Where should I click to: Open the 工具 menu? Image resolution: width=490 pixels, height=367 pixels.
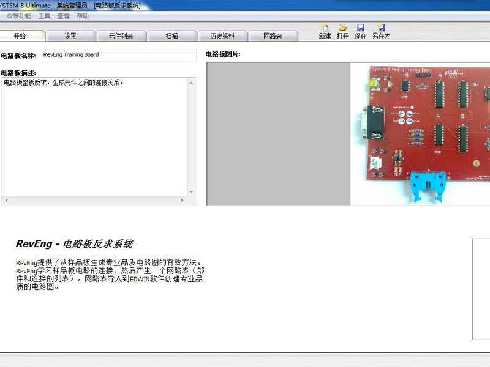[44, 16]
